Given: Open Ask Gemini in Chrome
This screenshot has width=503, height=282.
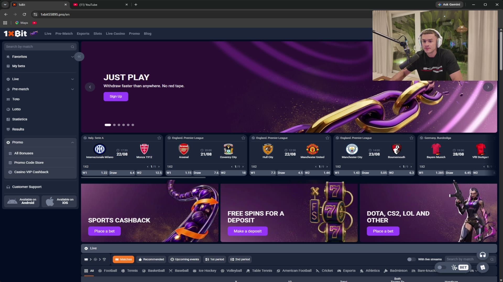Looking at the screenshot, I should tap(449, 4).
